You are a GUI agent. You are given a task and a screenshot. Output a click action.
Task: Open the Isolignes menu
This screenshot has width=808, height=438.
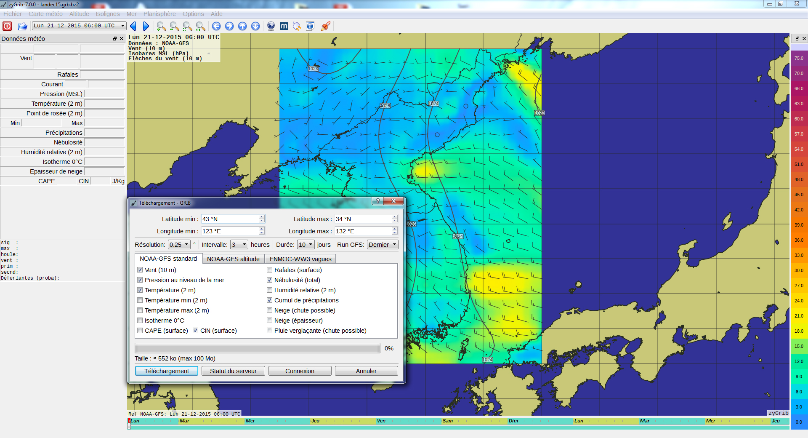pyautogui.click(x=108, y=14)
